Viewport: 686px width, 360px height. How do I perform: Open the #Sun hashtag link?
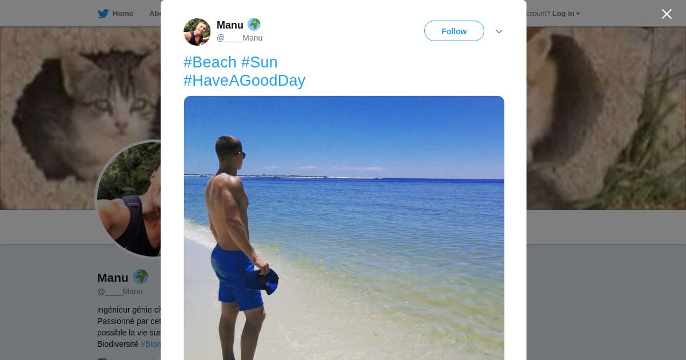[x=259, y=62]
